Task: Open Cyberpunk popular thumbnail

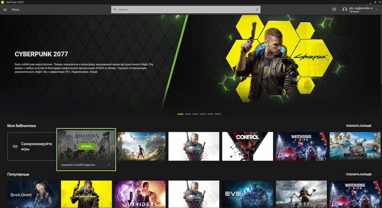Action: coord(86,194)
